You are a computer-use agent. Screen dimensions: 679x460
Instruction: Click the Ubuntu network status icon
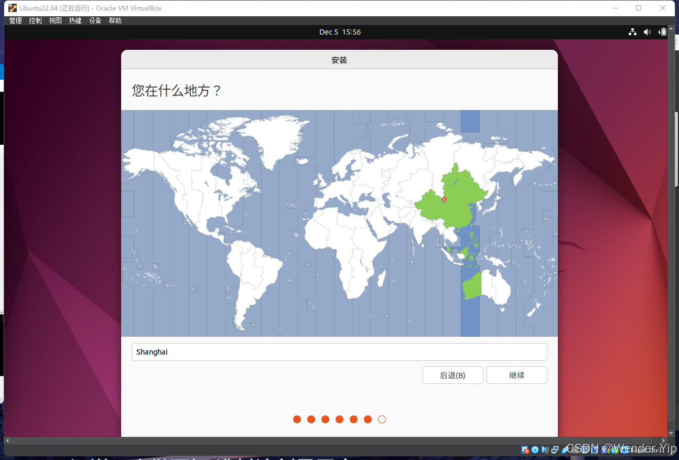(632, 32)
